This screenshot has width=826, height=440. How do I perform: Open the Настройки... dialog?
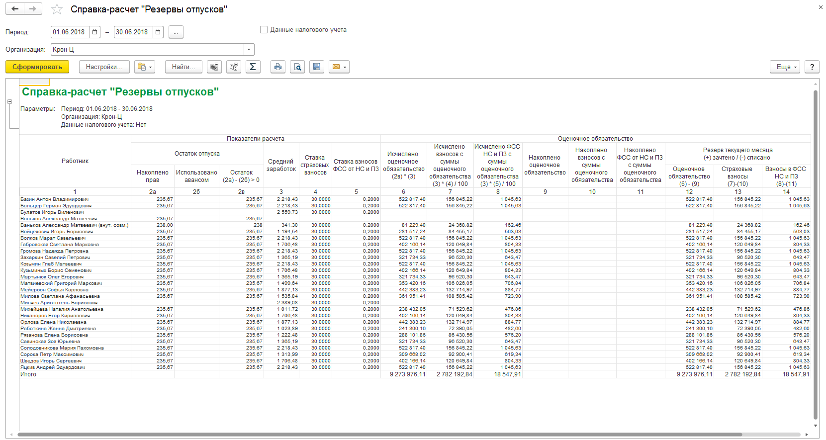coord(104,67)
